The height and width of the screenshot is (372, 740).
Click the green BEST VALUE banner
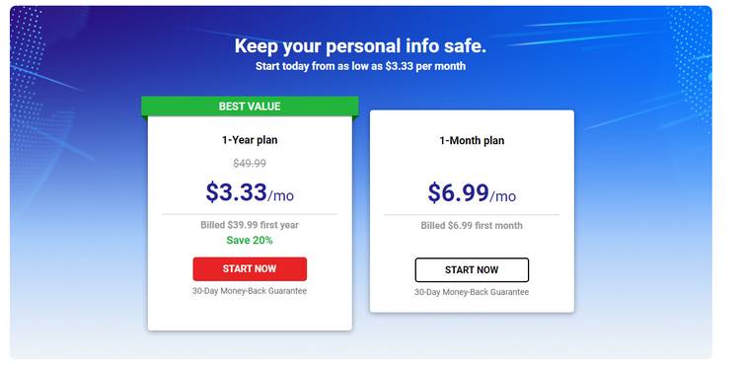tap(250, 107)
